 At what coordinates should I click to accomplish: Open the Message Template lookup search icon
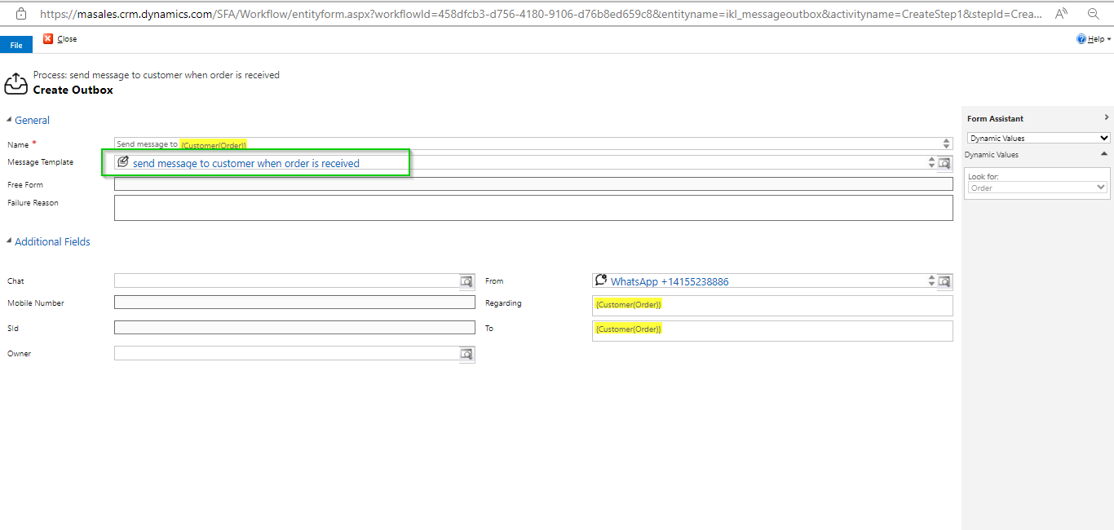click(x=944, y=163)
